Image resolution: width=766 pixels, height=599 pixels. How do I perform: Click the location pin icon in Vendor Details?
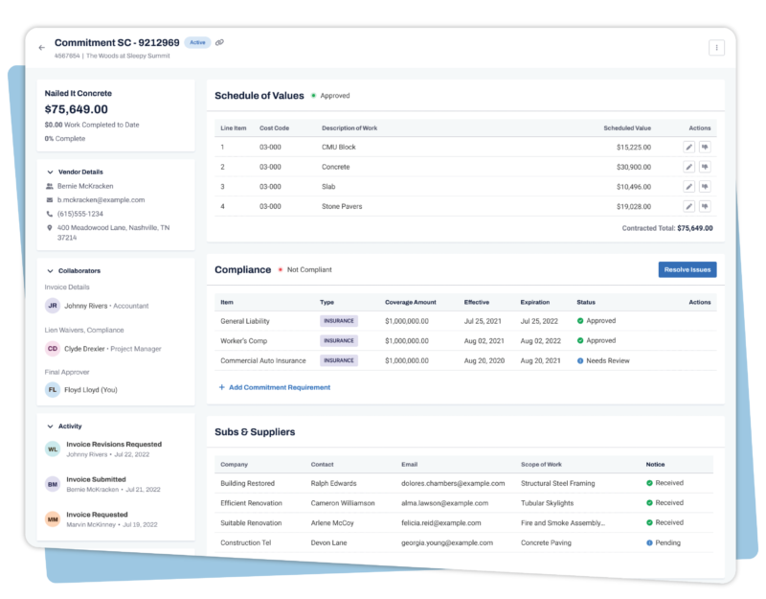tap(50, 227)
